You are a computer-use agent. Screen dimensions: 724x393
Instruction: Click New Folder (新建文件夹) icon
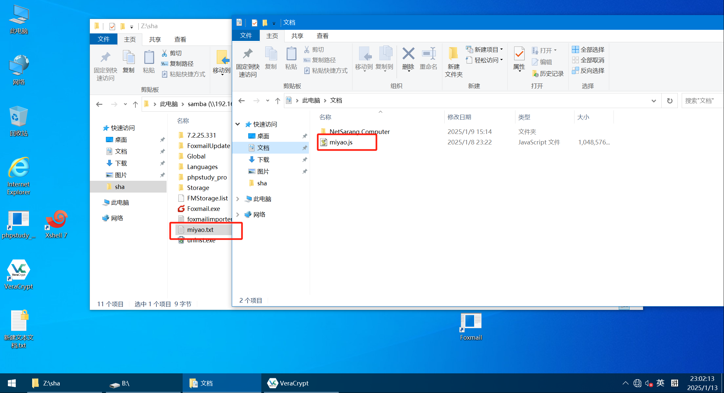(453, 54)
